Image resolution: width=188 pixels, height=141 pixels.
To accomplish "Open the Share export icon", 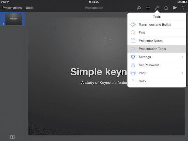I will click(x=166, y=8).
